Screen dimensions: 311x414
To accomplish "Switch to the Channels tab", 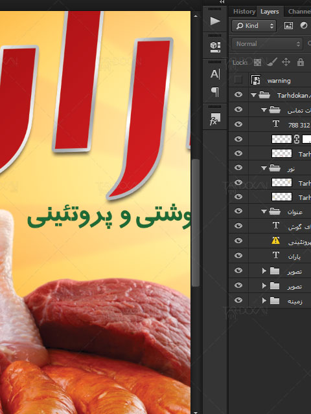I will click(299, 12).
